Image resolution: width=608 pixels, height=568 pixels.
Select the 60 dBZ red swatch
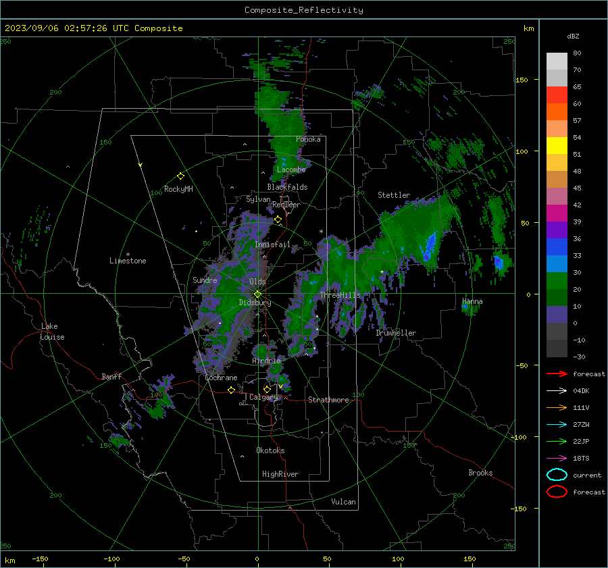coord(557,95)
